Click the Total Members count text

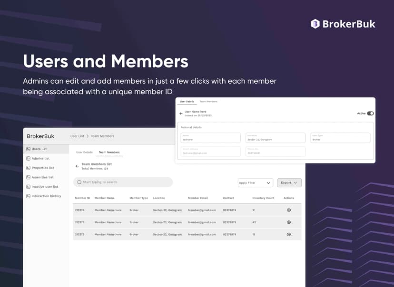(95, 169)
